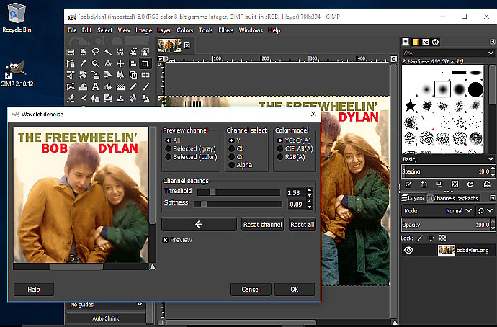This screenshot has height=327, width=497.
Task: Confirm denoise with OK button
Action: pyautogui.click(x=294, y=290)
